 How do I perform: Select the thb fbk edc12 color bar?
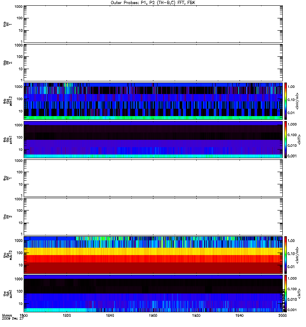(286, 101)
